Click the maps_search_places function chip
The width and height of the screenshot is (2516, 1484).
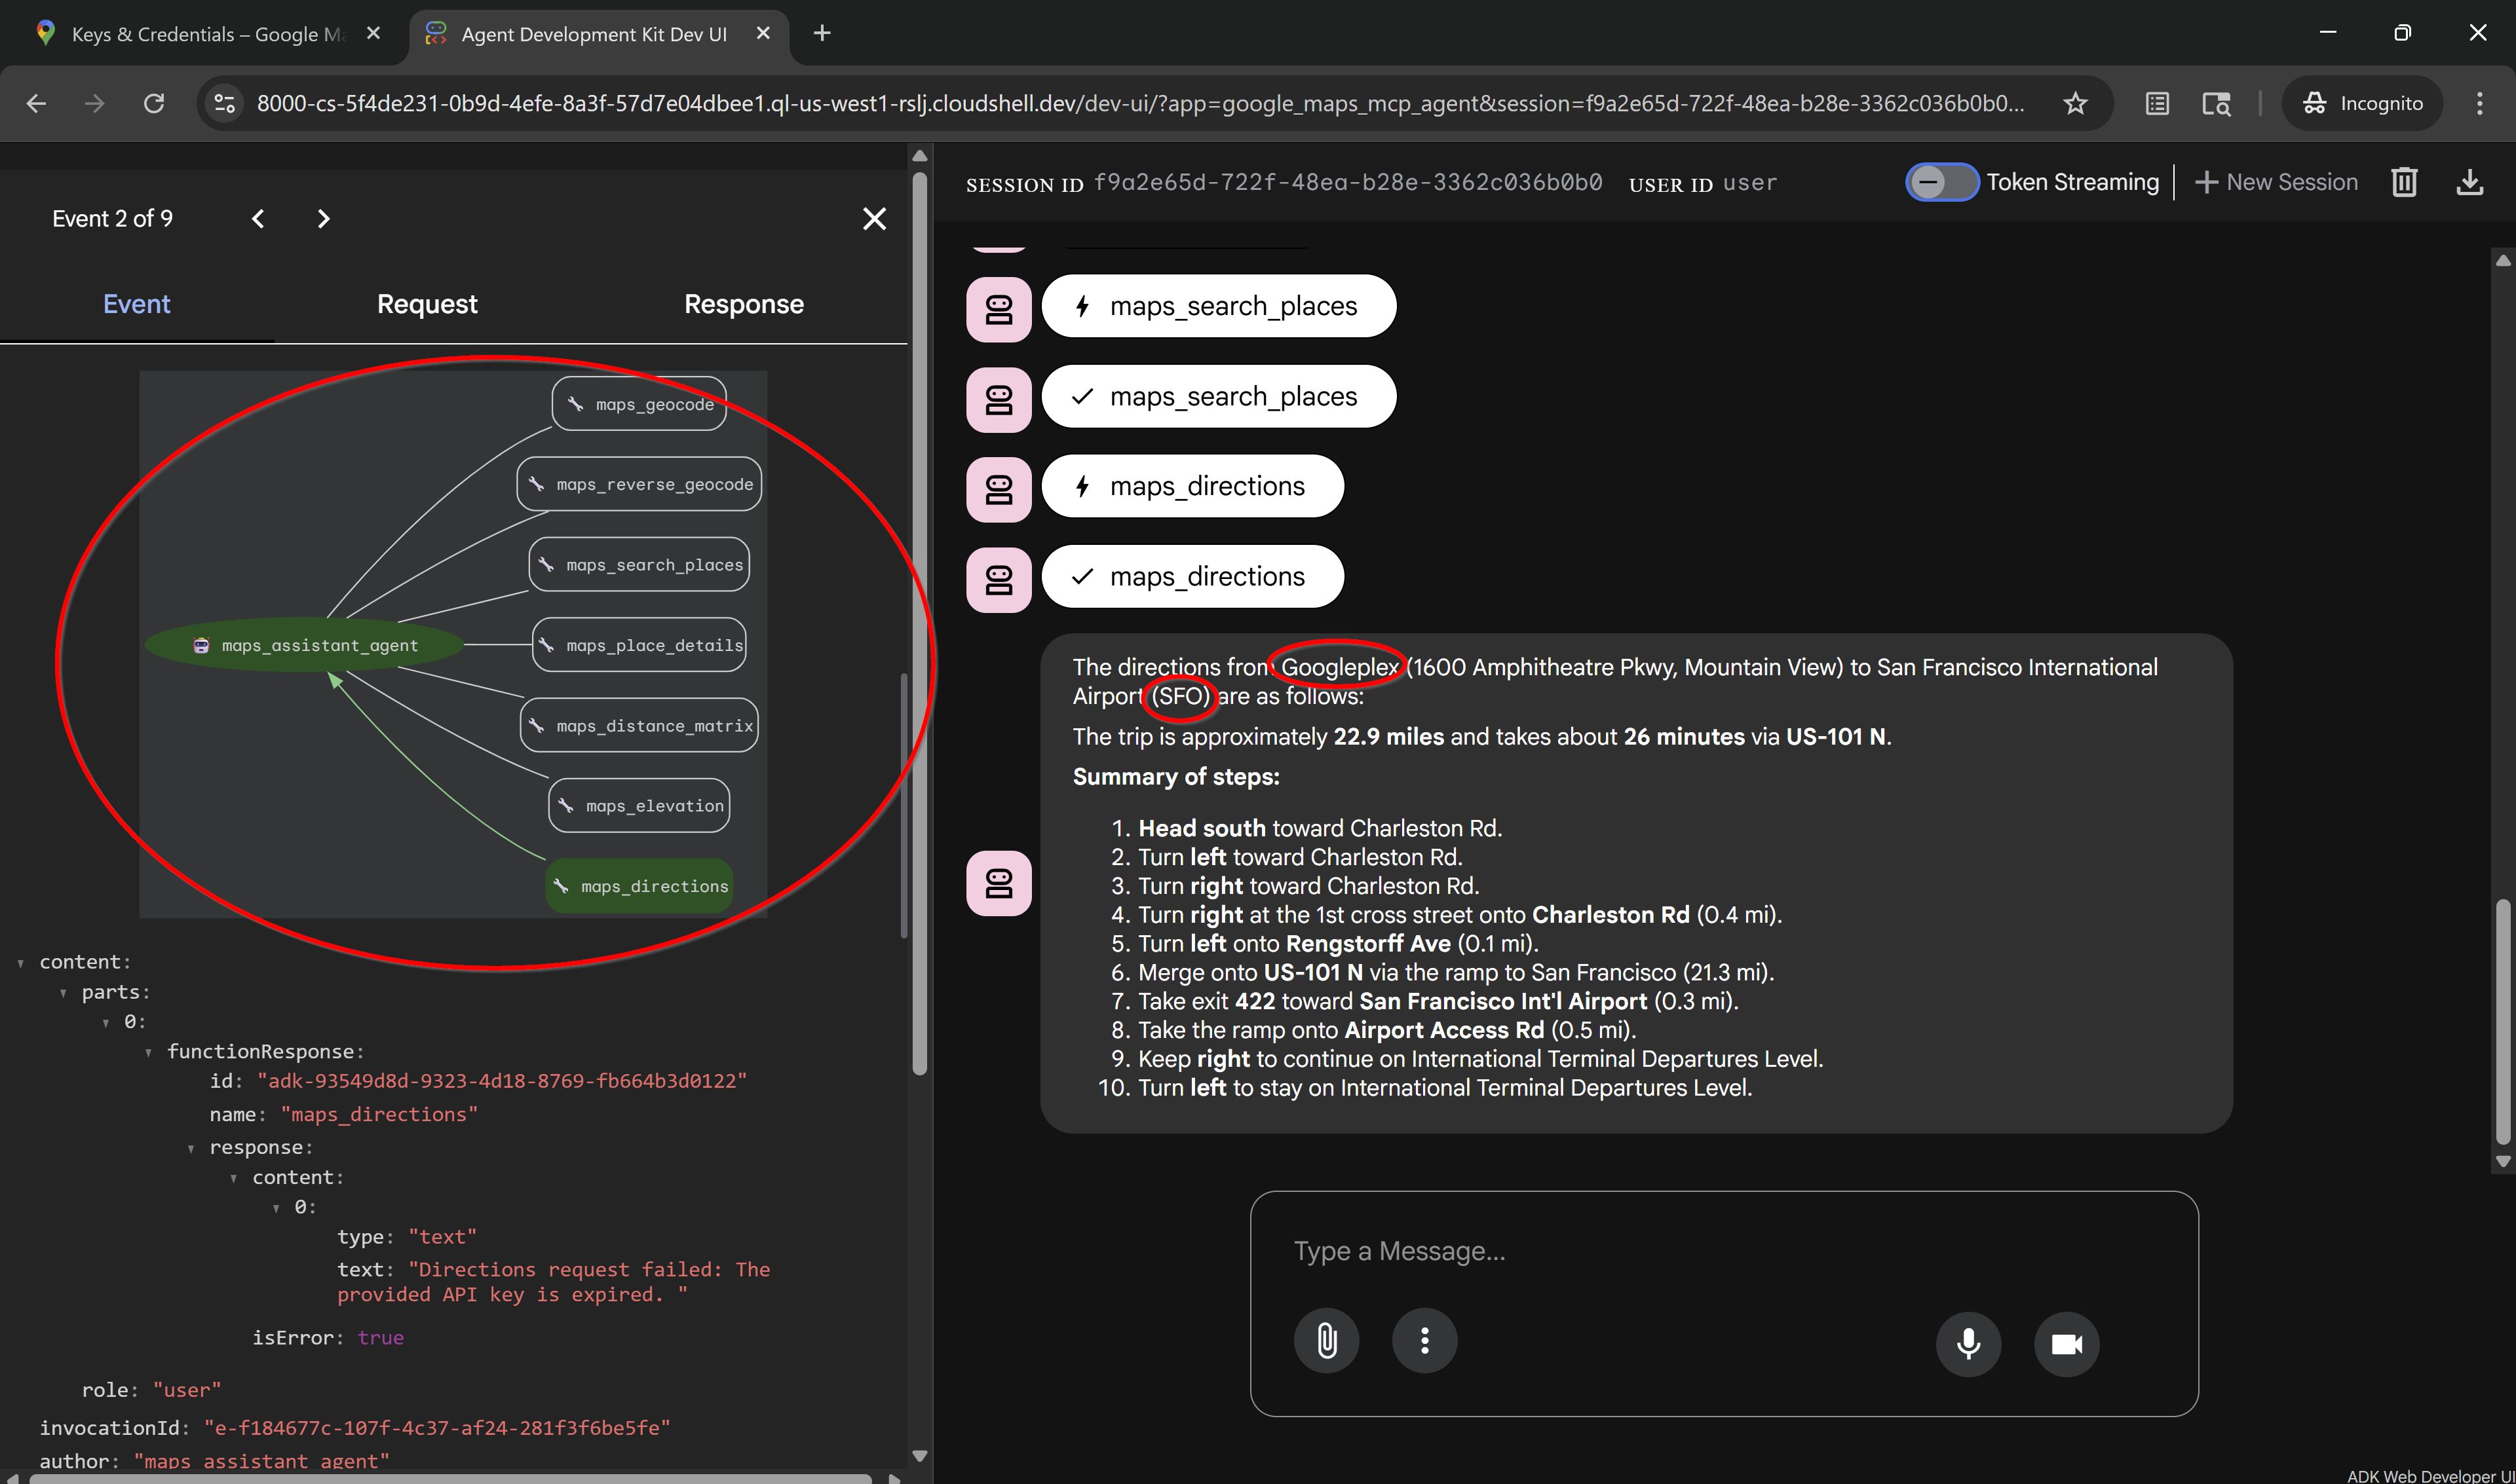[1219, 306]
